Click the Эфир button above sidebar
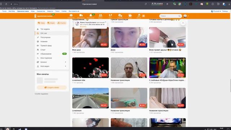Screen dimensions: 231x130 [x=41, y=23]
